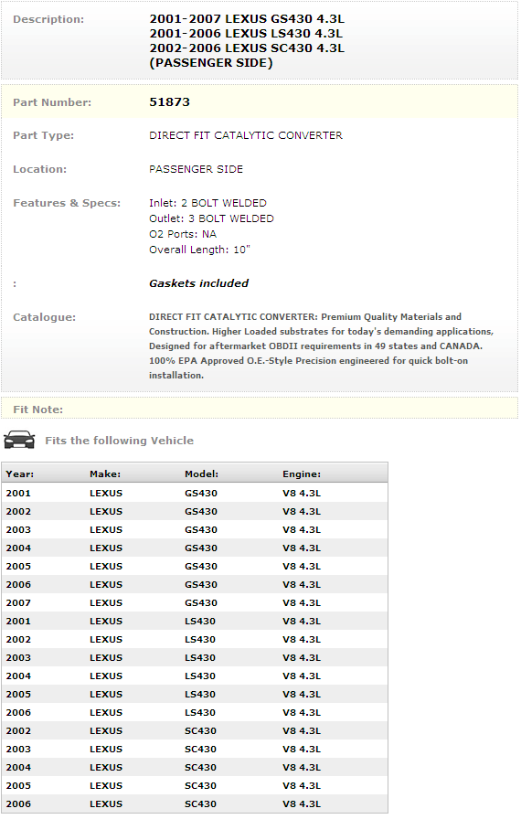Select part number 51873
Image resolution: width=521 pixels, height=830 pixels.
click(x=169, y=102)
